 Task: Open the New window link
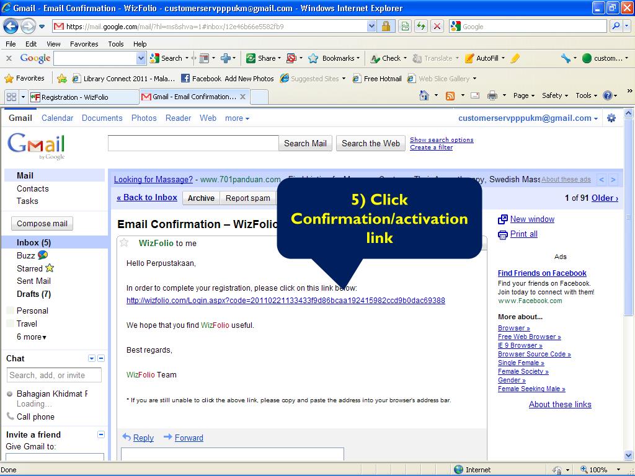point(532,219)
